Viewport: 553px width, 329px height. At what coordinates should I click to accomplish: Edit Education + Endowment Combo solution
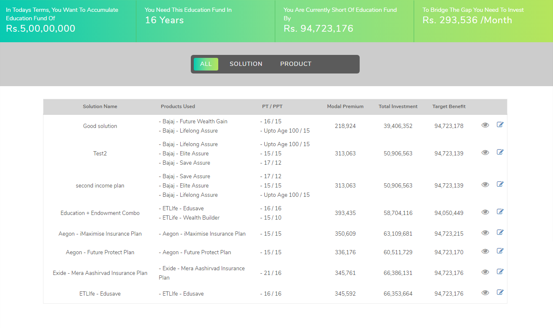[x=500, y=212]
